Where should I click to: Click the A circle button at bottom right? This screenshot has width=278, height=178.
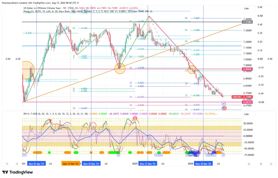(x=249, y=164)
